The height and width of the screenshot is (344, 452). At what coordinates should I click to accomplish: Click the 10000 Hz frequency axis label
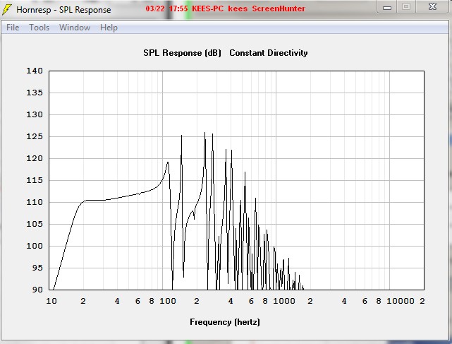[x=401, y=301]
